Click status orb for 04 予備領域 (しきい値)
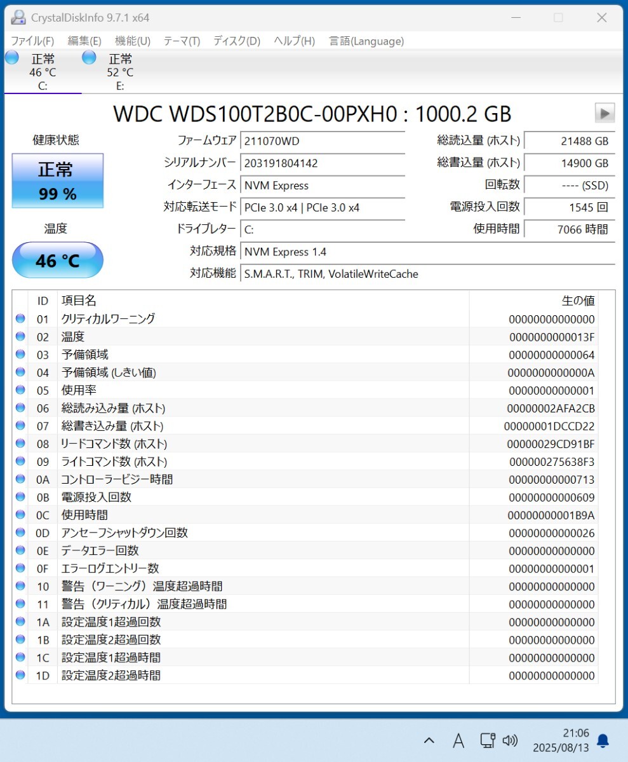Viewport: 628px width, 762px height. tap(20, 372)
